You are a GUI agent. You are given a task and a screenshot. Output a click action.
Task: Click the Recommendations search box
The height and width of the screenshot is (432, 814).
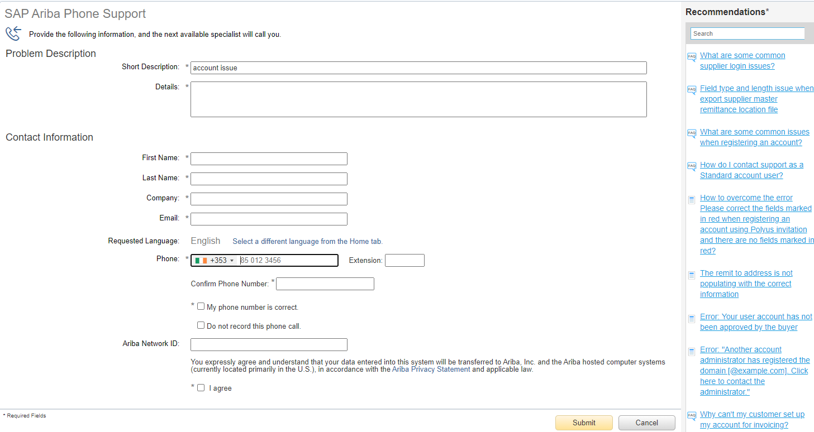747,33
